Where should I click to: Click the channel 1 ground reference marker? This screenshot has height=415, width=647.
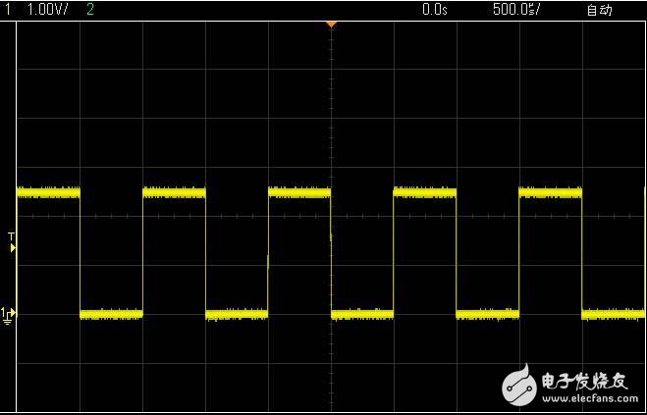tap(9, 314)
